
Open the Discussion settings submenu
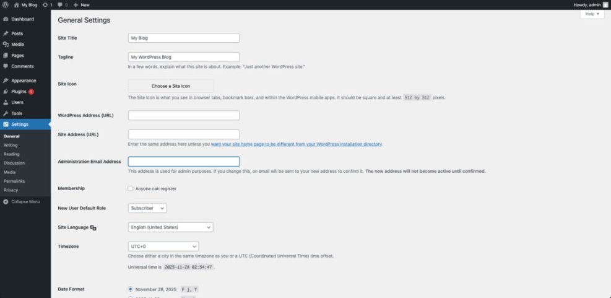[14, 163]
